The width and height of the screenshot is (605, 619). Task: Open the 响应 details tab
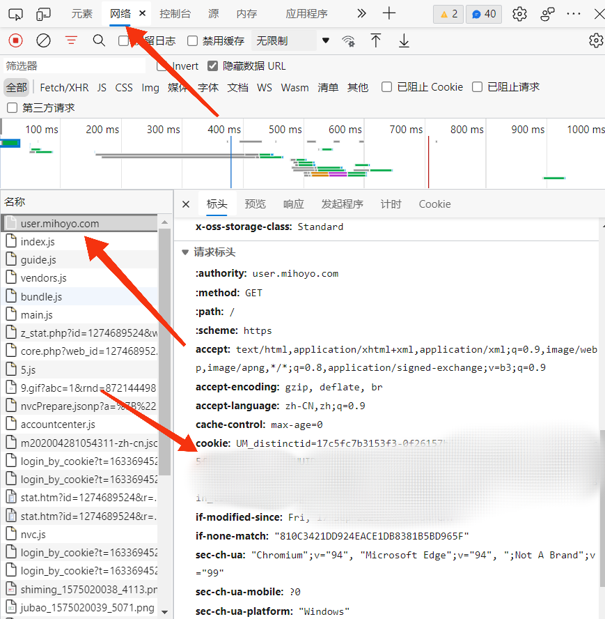pos(293,204)
